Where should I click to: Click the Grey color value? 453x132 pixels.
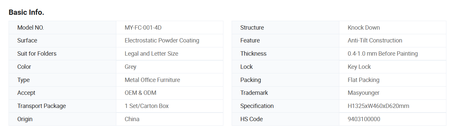point(131,67)
